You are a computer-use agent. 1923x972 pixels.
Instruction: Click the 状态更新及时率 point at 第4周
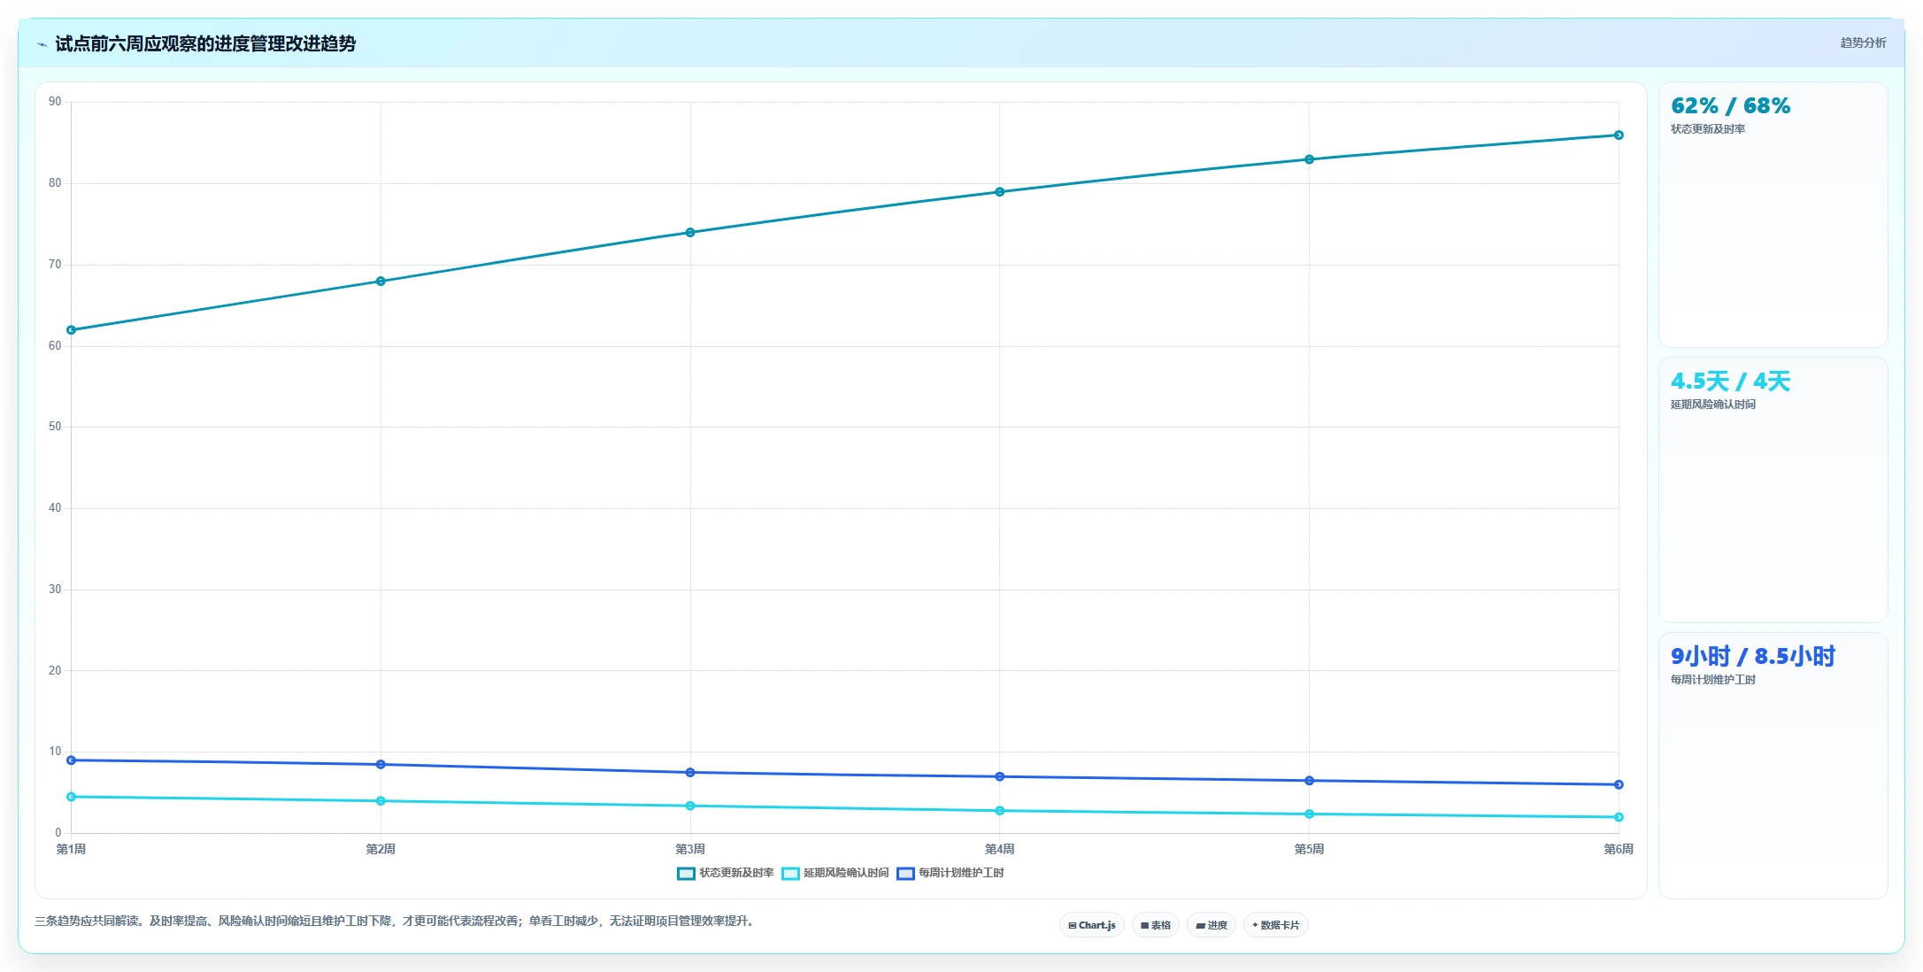pos(1000,192)
